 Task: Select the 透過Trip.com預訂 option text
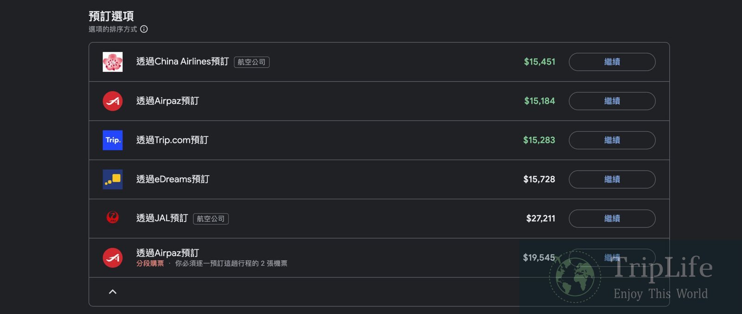coord(173,140)
